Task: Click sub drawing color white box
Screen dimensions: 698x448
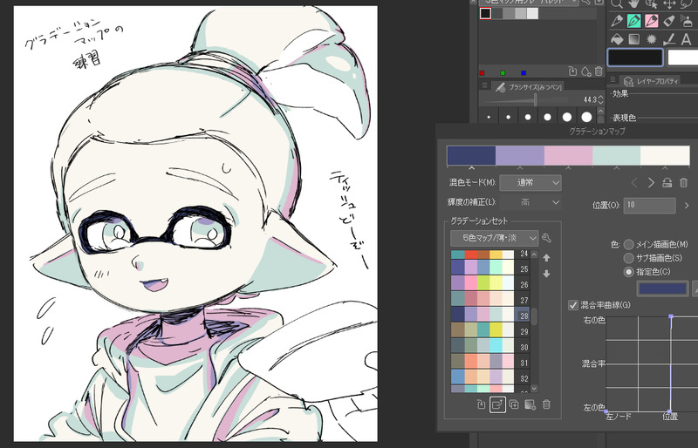Action: [683, 58]
